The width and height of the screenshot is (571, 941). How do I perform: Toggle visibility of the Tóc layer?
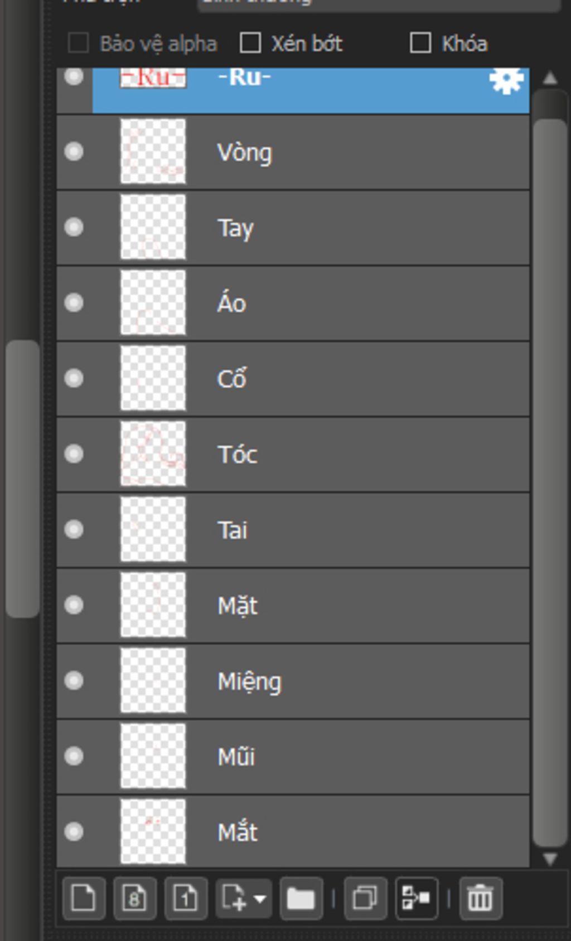pos(74,454)
